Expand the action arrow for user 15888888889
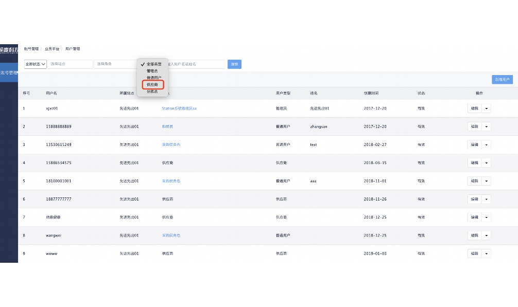 point(486,127)
